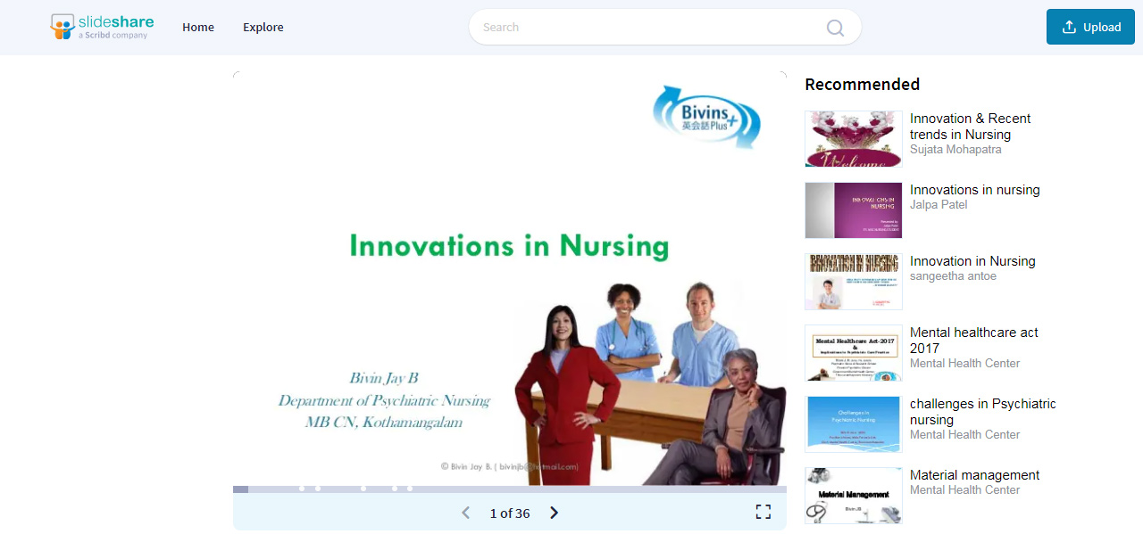1143x534 pixels.
Task: Go to previous slide arrow
Action: (x=465, y=513)
